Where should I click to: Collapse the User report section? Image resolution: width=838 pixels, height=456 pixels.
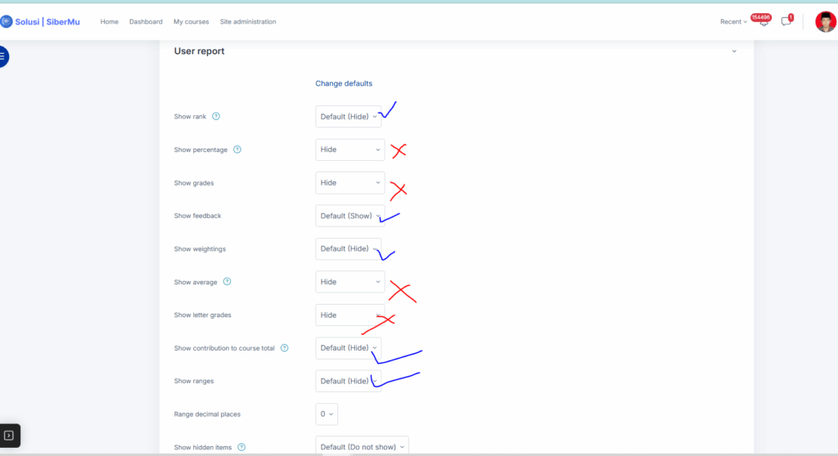pyautogui.click(x=734, y=51)
